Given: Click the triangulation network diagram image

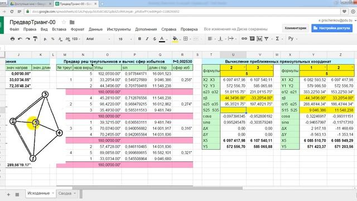Looking at the screenshot, I should point(36,126).
